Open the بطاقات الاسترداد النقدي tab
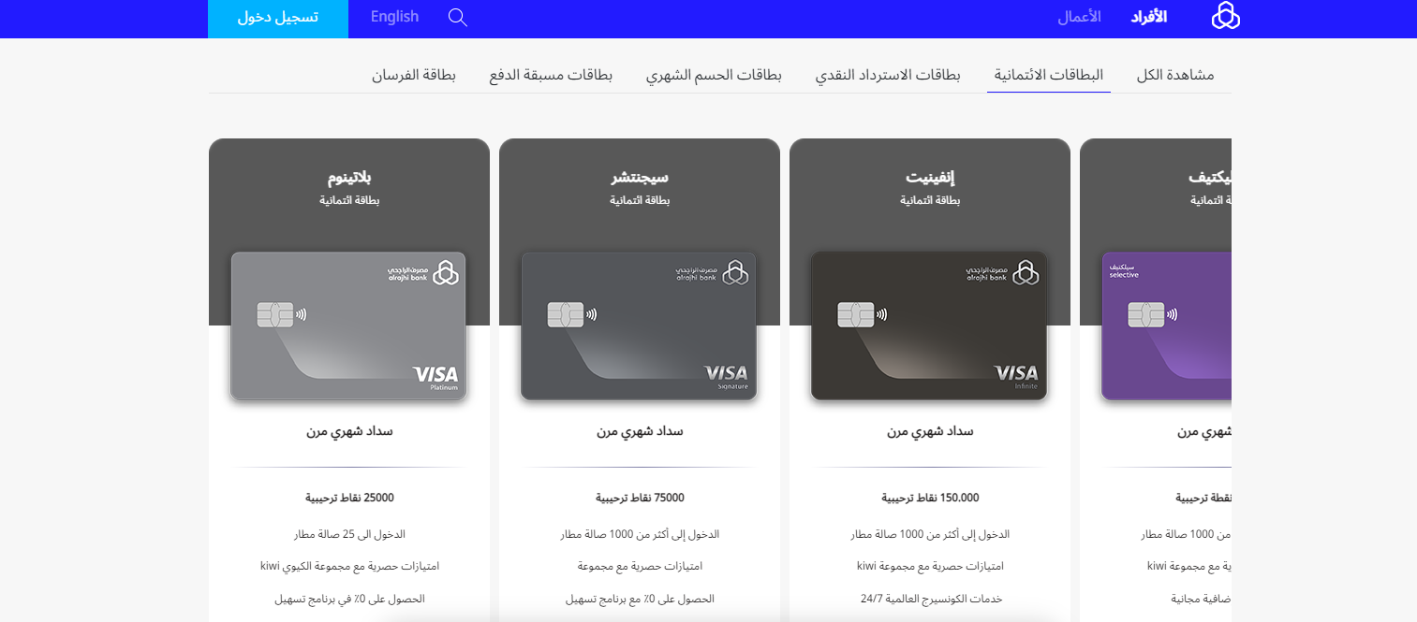The image size is (1417, 622). pos(888,75)
